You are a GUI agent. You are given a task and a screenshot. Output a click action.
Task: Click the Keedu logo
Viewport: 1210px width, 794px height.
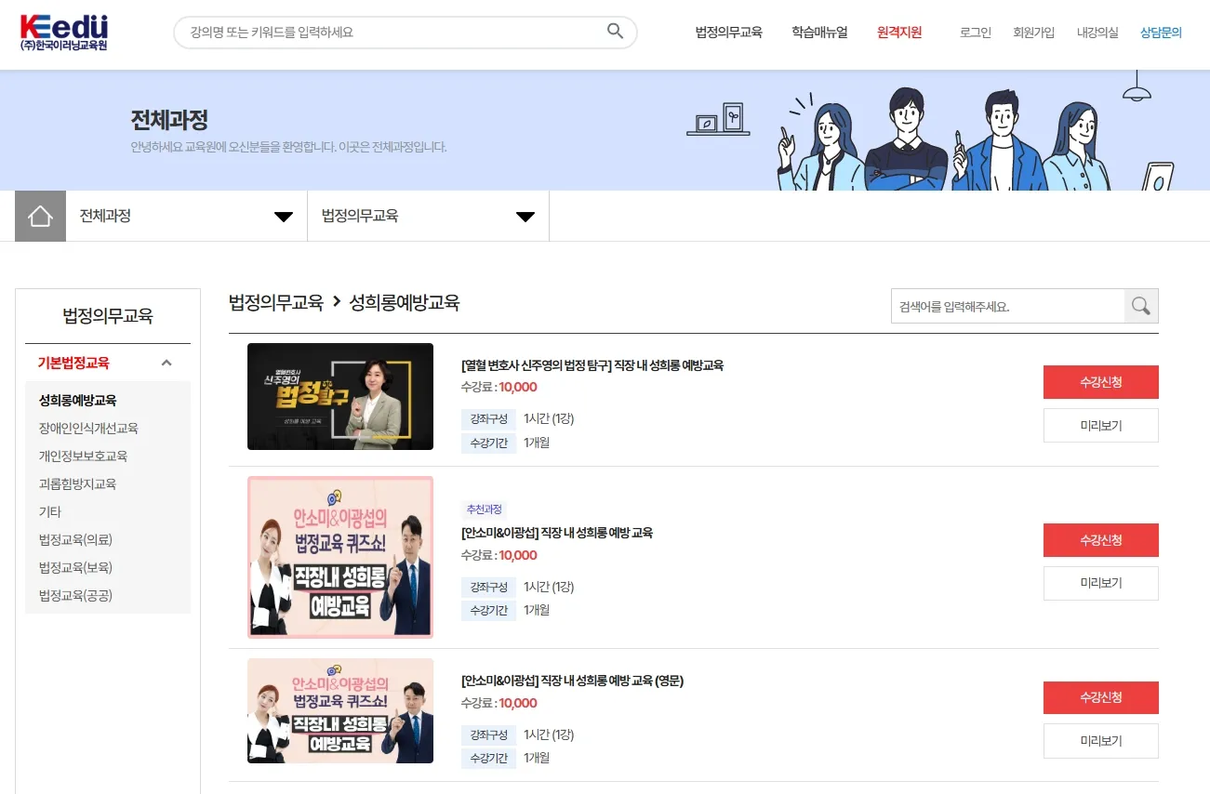coord(63,33)
